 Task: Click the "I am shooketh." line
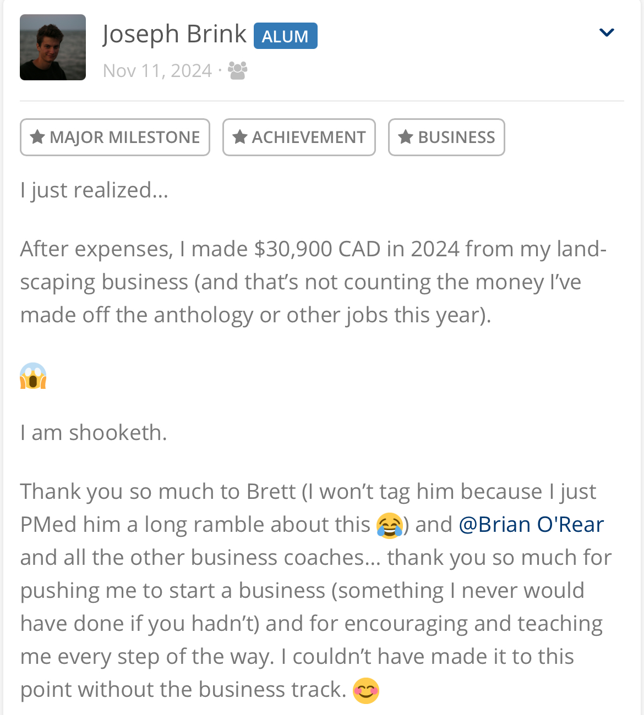(94, 433)
